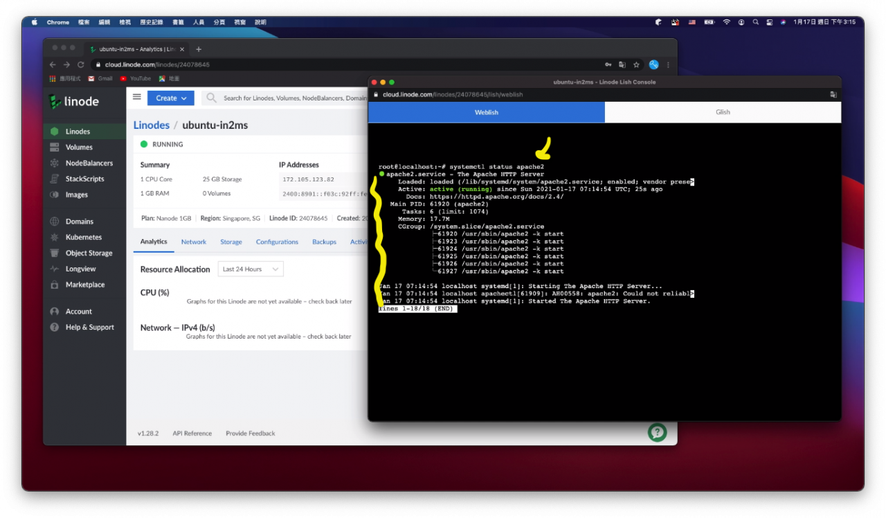This screenshot has height=518, width=886.
Task: Open Account in the sidebar
Action: click(84, 312)
